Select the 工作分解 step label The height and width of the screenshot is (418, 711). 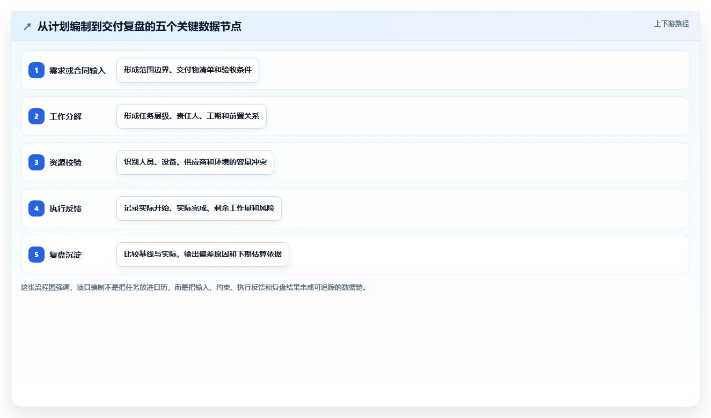[65, 116]
